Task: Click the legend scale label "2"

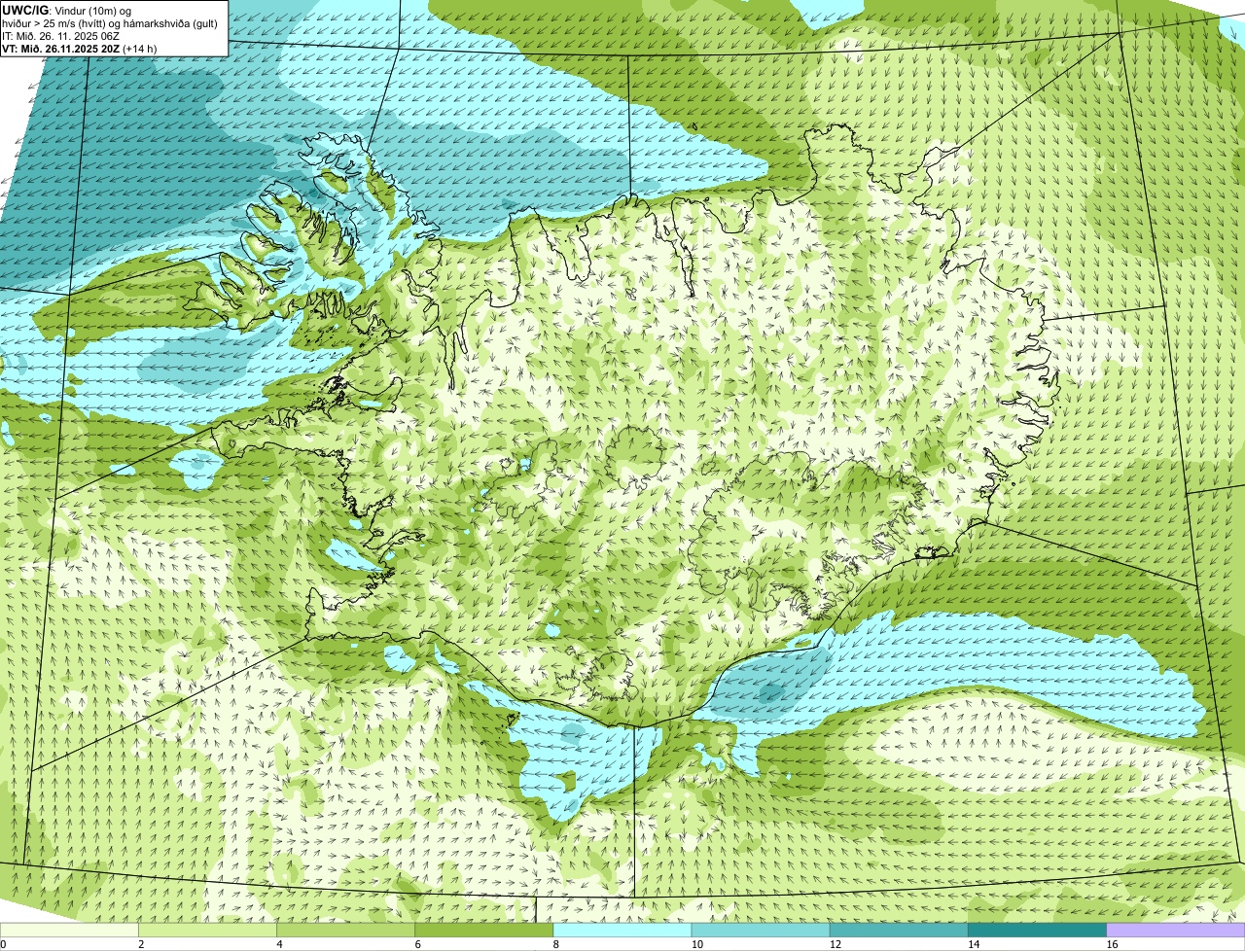Action: pos(141,944)
